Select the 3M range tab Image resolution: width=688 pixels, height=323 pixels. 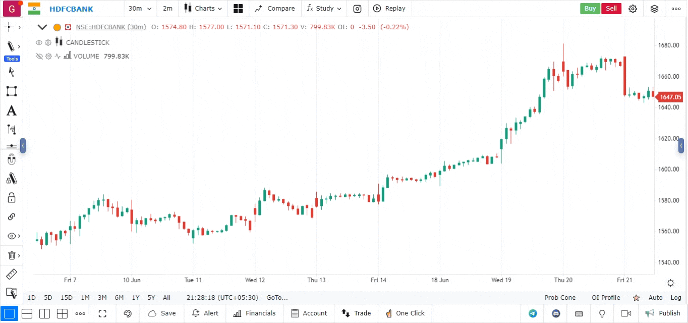[x=102, y=298]
